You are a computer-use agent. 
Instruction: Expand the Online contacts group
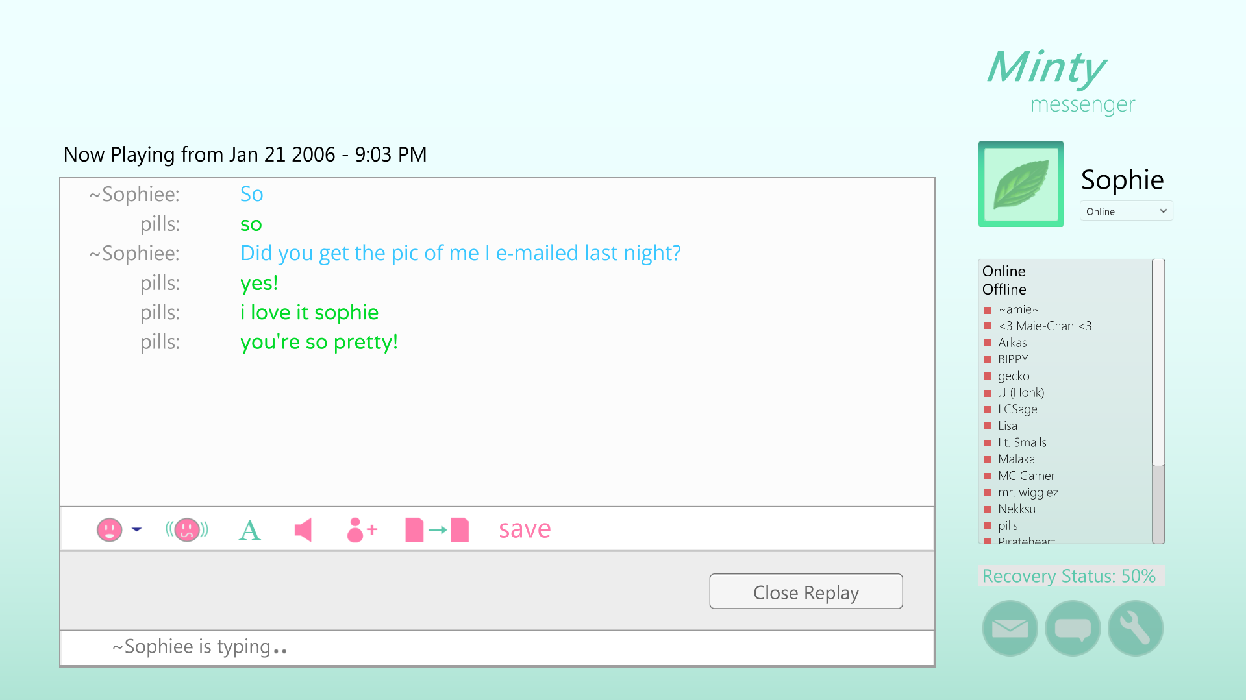(1004, 271)
